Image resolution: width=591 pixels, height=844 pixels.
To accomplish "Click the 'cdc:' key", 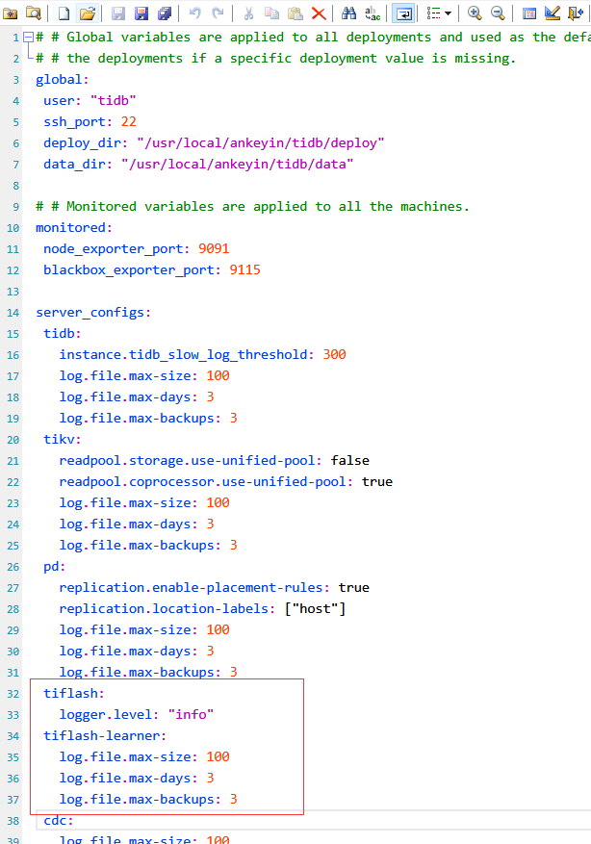I will tap(58, 821).
